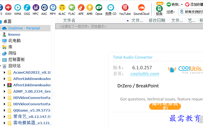
Task: Click the AAC format icon
Action: [44, 8]
